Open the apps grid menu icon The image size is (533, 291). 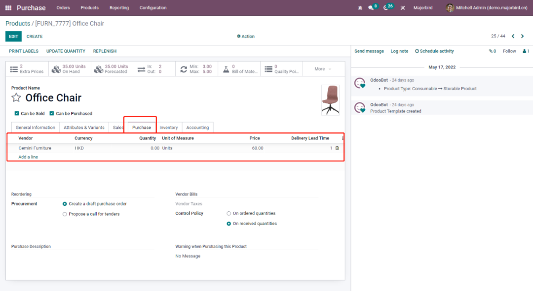[8, 8]
